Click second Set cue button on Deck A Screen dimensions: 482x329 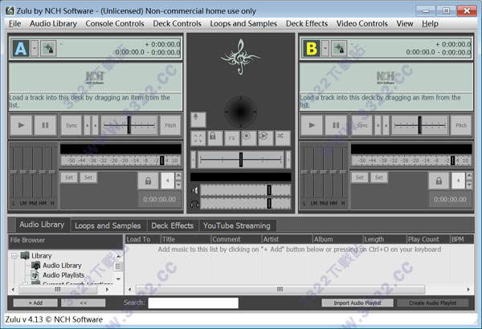point(88,177)
